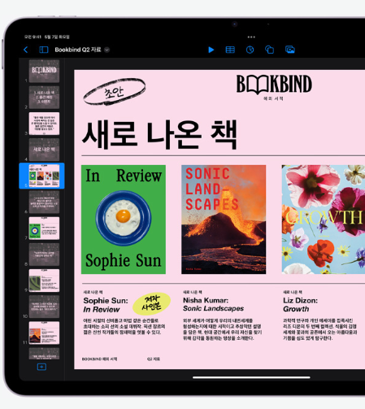The image size is (365, 409).
Task: Select slide 11 thumbnail with volcano cover
Action: [x=44, y=333]
